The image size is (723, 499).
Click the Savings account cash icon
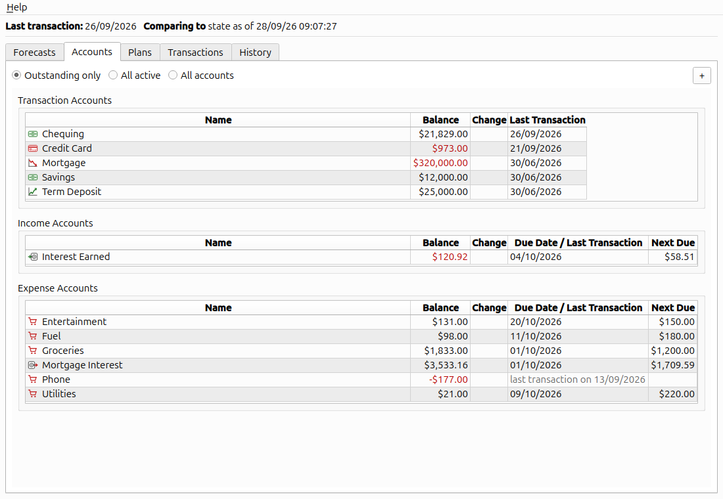(x=33, y=177)
